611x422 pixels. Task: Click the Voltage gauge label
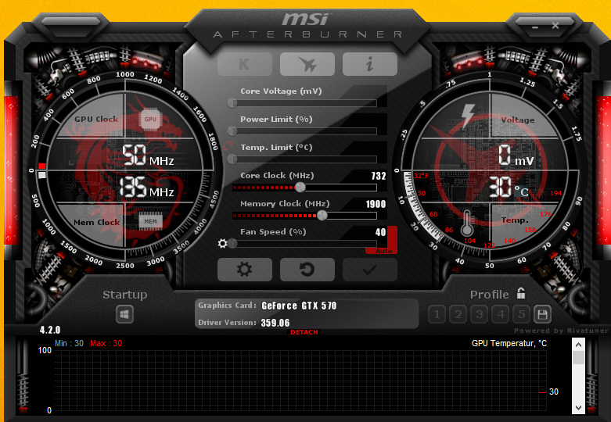[518, 120]
